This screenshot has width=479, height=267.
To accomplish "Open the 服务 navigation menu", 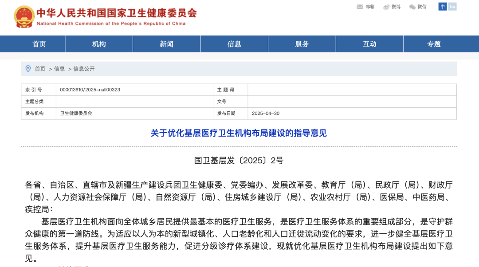I will (x=302, y=44).
